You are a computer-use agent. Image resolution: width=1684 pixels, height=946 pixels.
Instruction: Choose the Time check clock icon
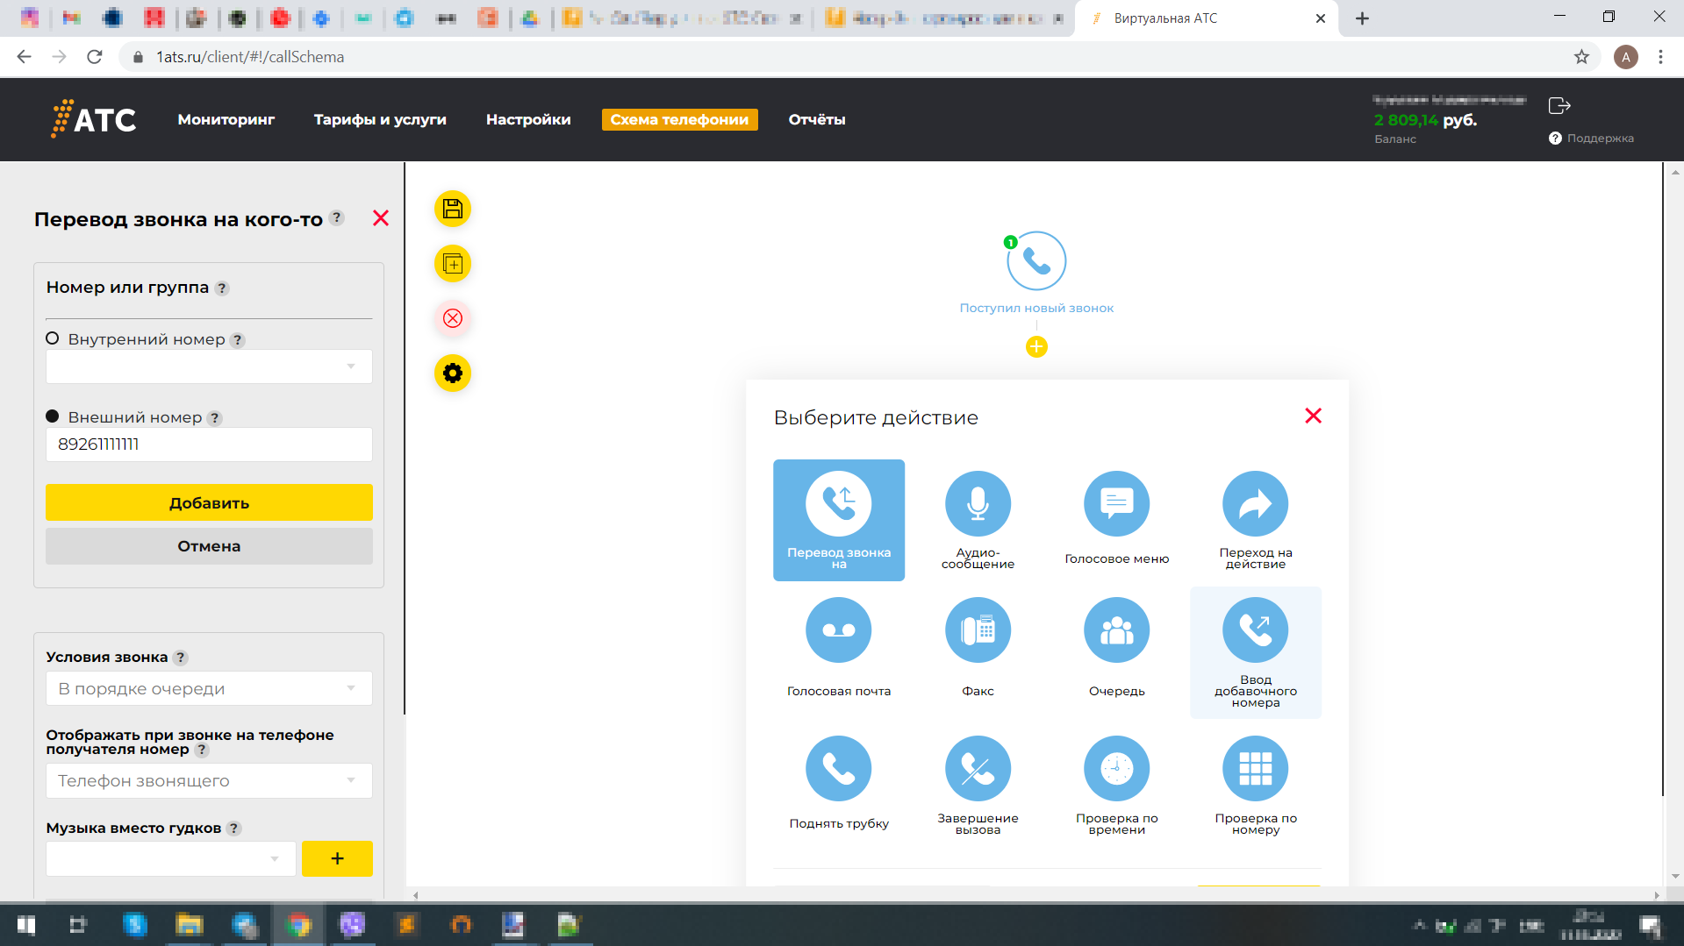pyautogui.click(x=1116, y=769)
